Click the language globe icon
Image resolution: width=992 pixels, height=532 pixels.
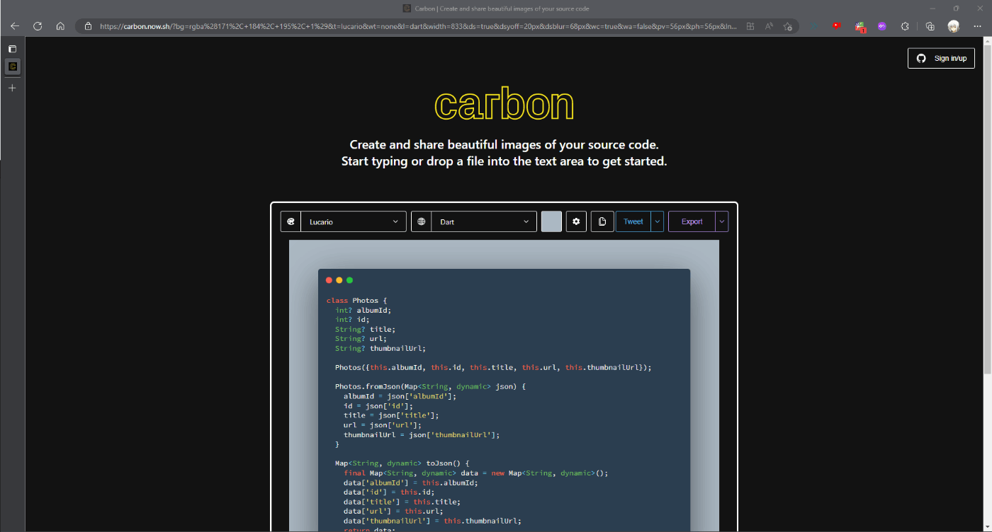click(422, 221)
